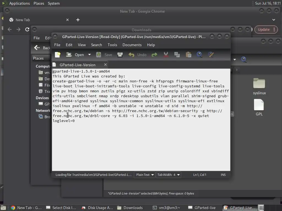Open the Plain Text syntax dropdown
The height and width of the screenshot is (211, 282).
[x=145, y=175]
